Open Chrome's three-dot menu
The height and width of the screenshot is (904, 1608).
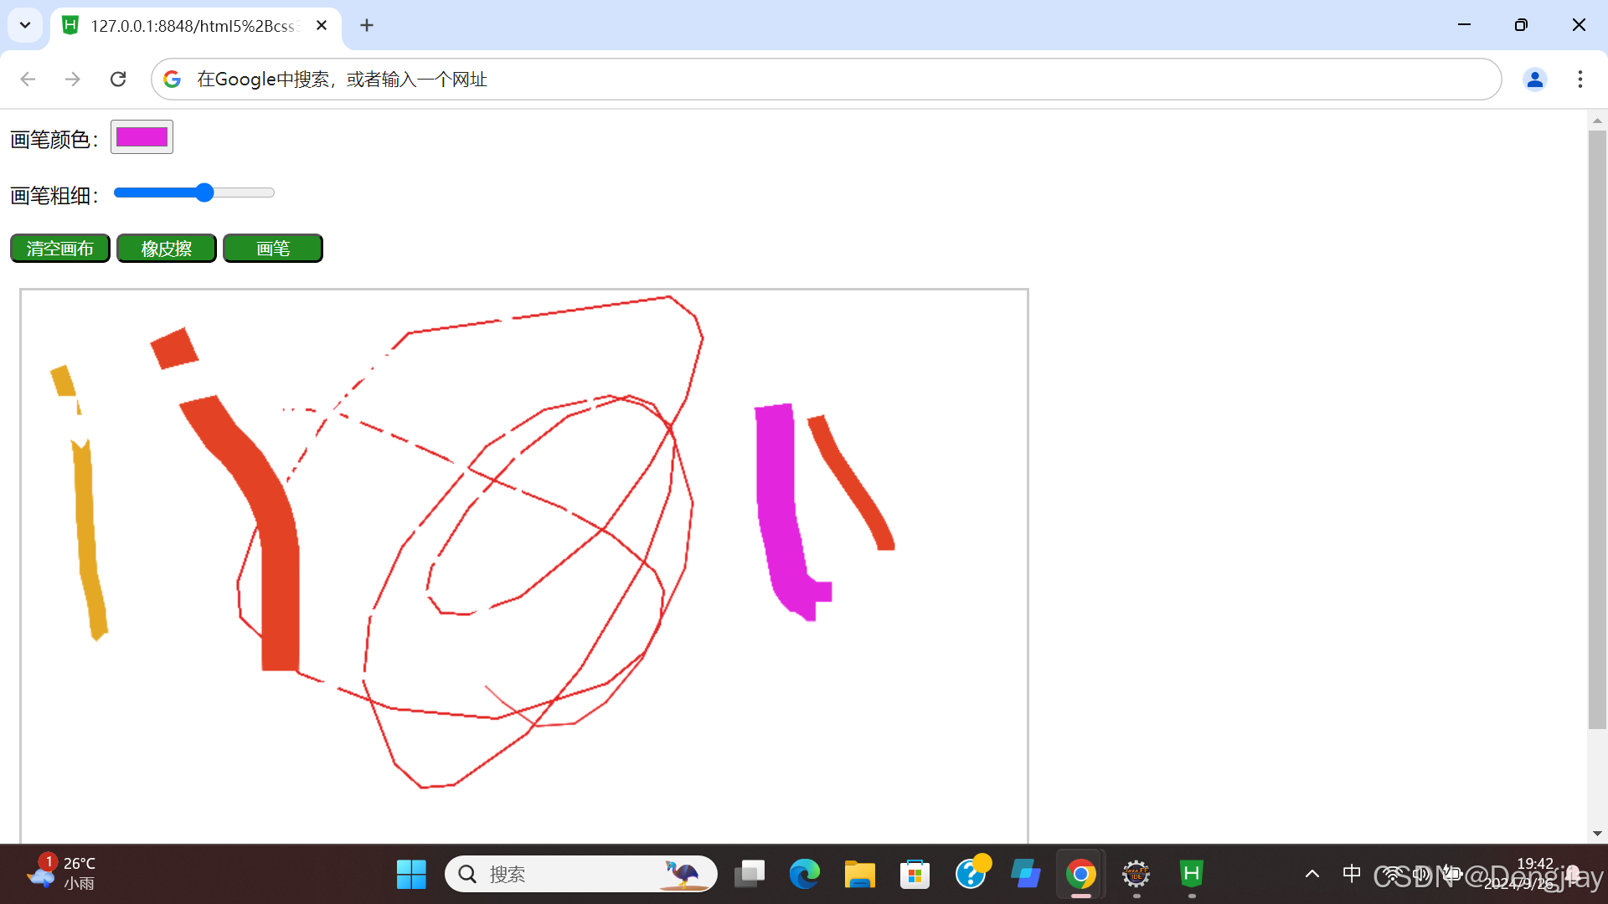click(x=1580, y=79)
